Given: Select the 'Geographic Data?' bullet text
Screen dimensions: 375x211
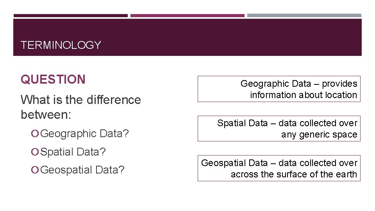Looking at the screenshot, I should (84, 134).
